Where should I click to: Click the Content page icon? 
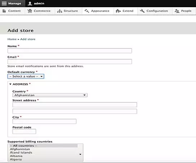[x=4, y=11]
